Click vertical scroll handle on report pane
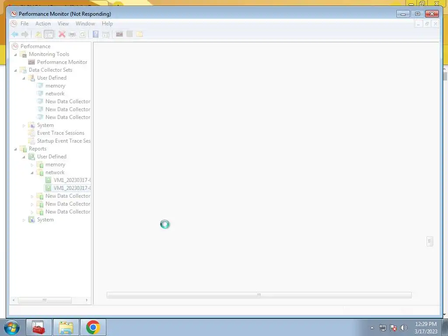Viewport: 448px width, 336px height. (430, 241)
